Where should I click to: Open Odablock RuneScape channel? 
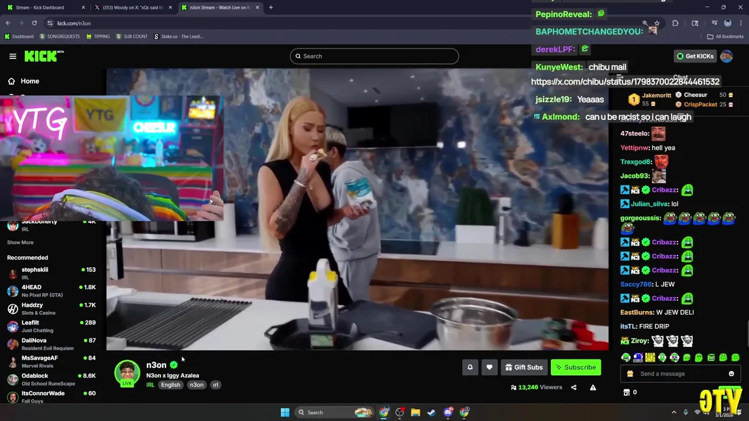(x=51, y=379)
